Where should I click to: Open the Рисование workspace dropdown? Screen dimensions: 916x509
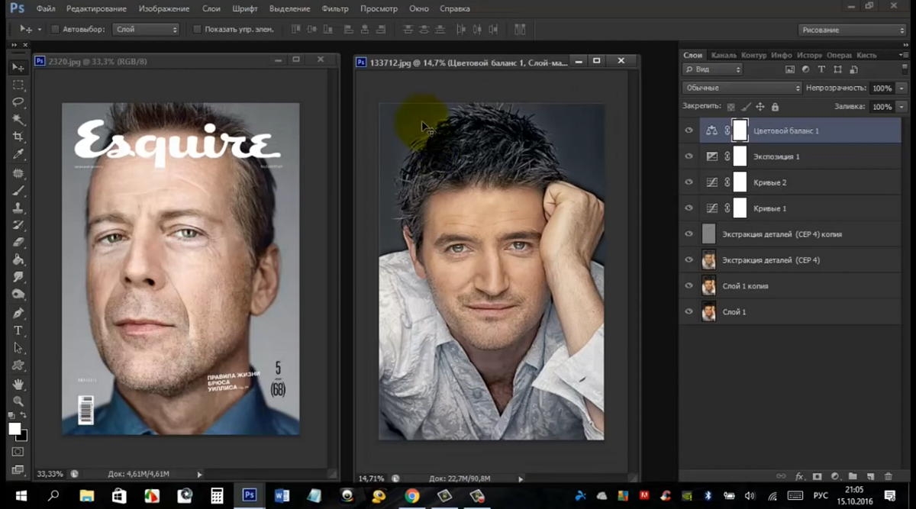point(852,30)
